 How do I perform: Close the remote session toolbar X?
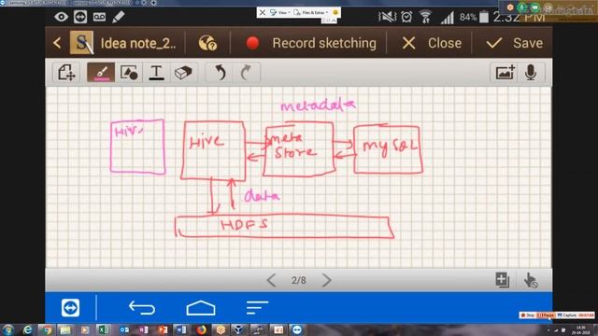[x=263, y=12]
